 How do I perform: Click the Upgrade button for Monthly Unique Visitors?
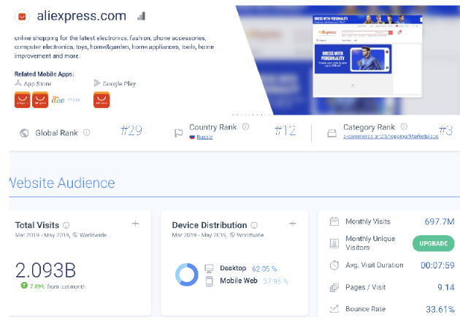433,243
